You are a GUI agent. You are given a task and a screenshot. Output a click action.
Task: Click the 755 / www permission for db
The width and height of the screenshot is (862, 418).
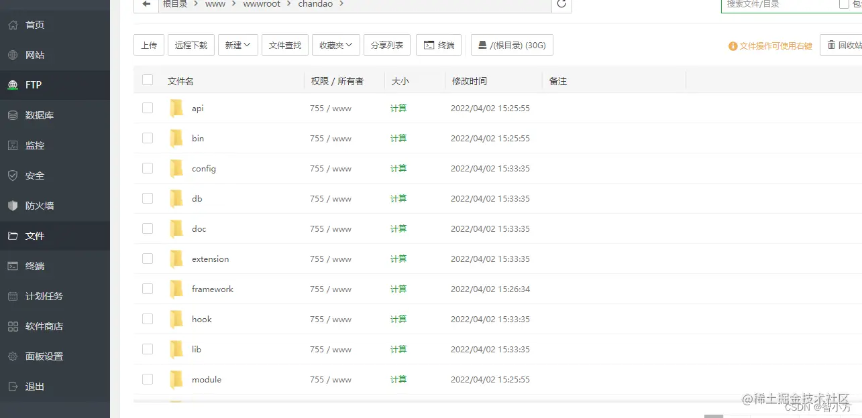point(331,198)
